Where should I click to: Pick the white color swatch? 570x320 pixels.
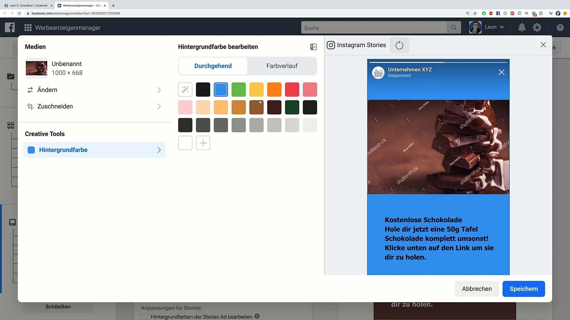click(185, 143)
